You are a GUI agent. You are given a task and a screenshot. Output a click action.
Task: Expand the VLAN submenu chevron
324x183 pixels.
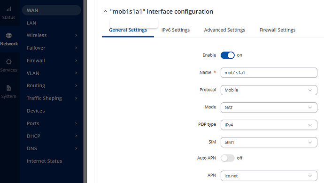76,73
